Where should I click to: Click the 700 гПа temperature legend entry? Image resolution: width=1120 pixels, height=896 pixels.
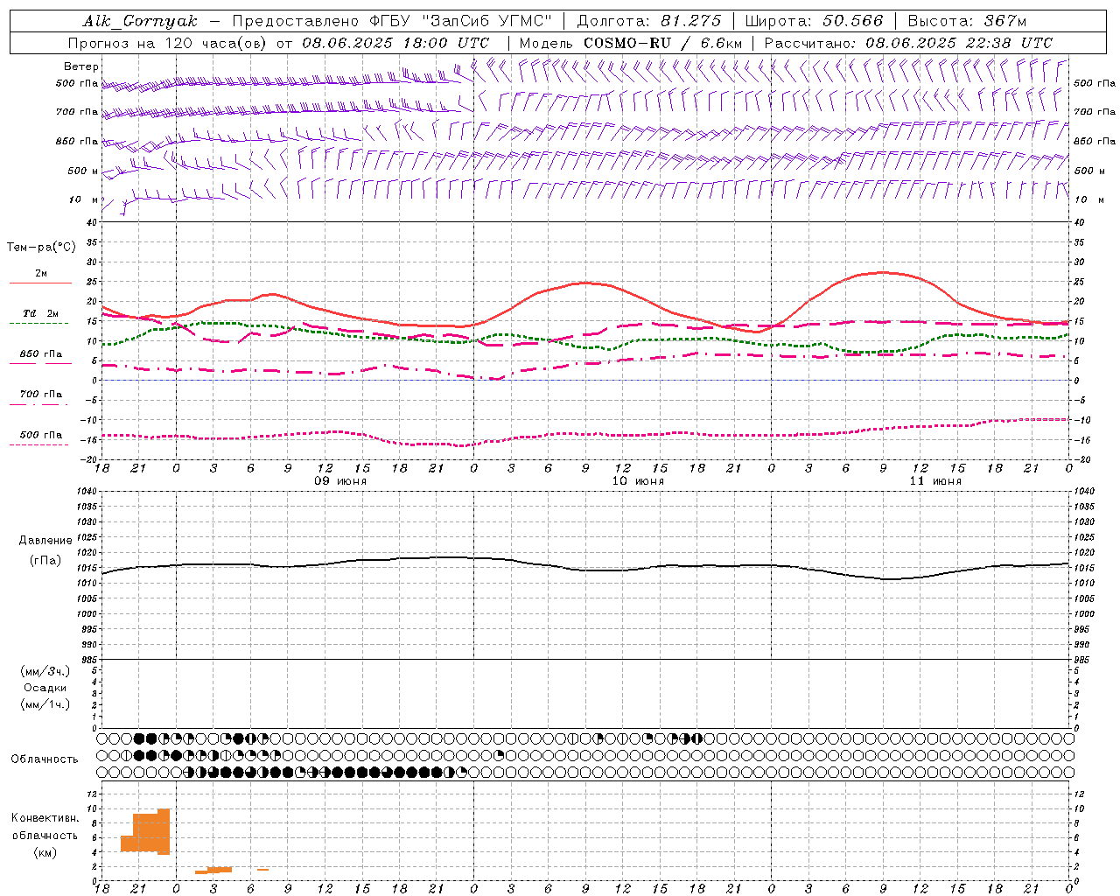(40, 395)
